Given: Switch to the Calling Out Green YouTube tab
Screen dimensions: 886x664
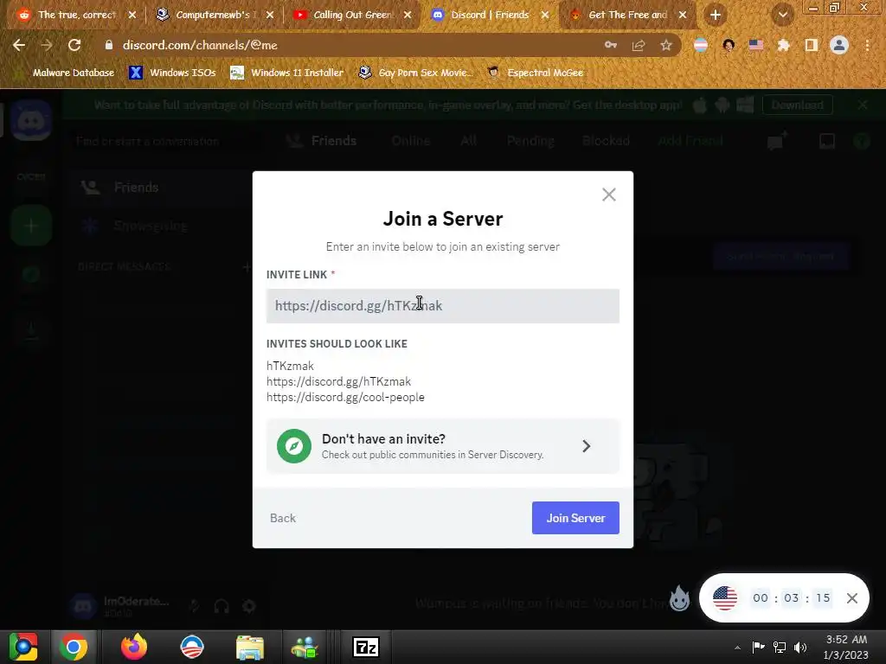Looking at the screenshot, I should 353,15.
